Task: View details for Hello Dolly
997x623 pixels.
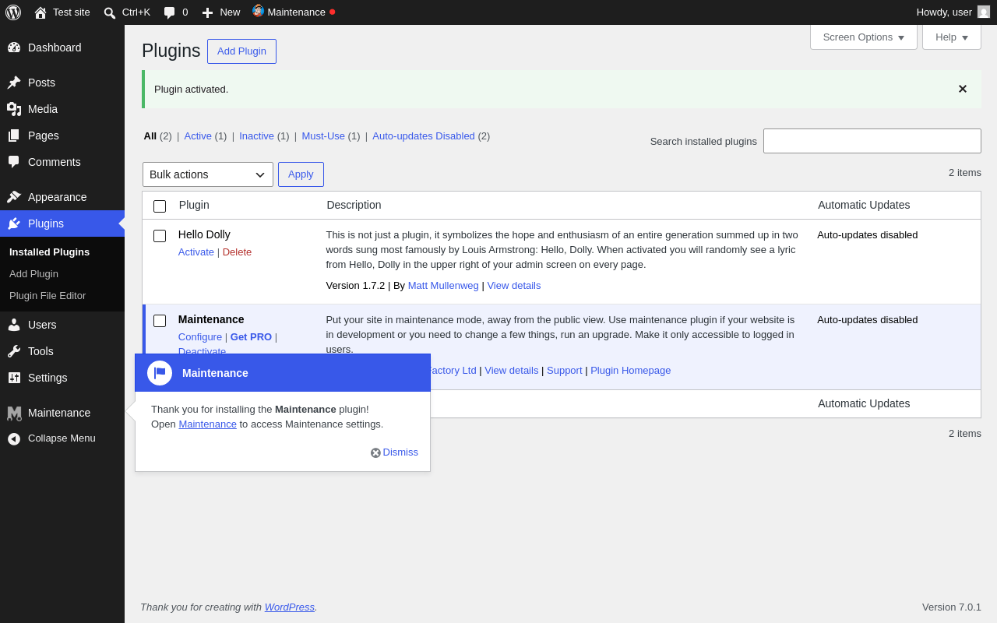Action: tap(514, 285)
